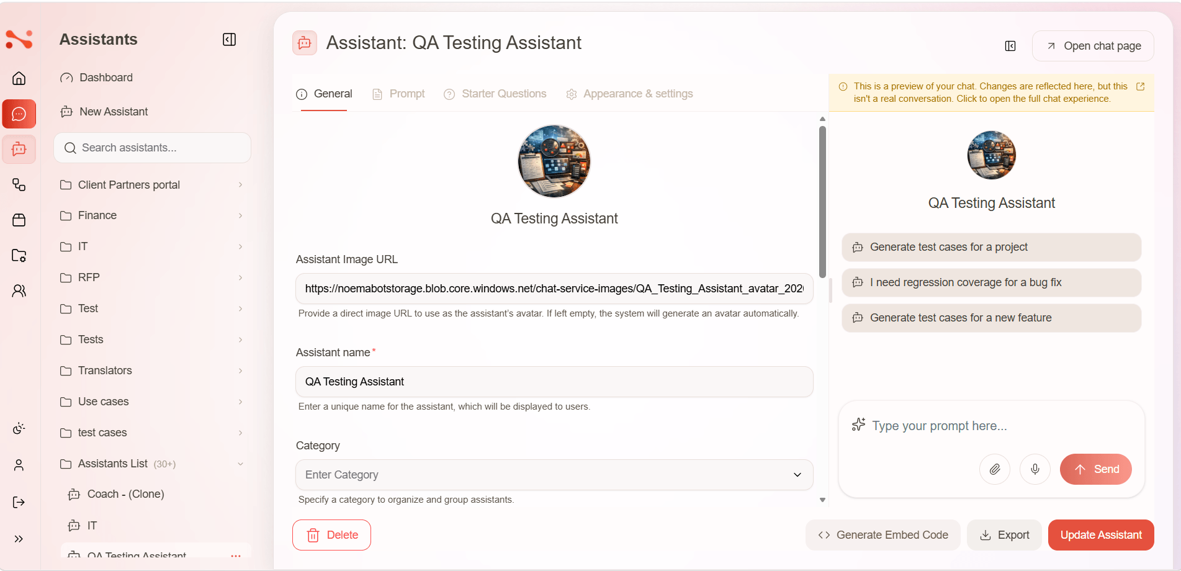Collapse the Assistants sidebar panel
The width and height of the screenshot is (1181, 571).
pyautogui.click(x=229, y=40)
